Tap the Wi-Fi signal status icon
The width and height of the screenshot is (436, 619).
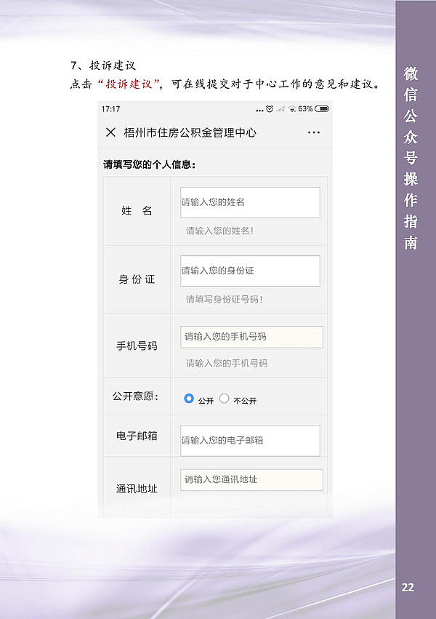click(x=292, y=109)
